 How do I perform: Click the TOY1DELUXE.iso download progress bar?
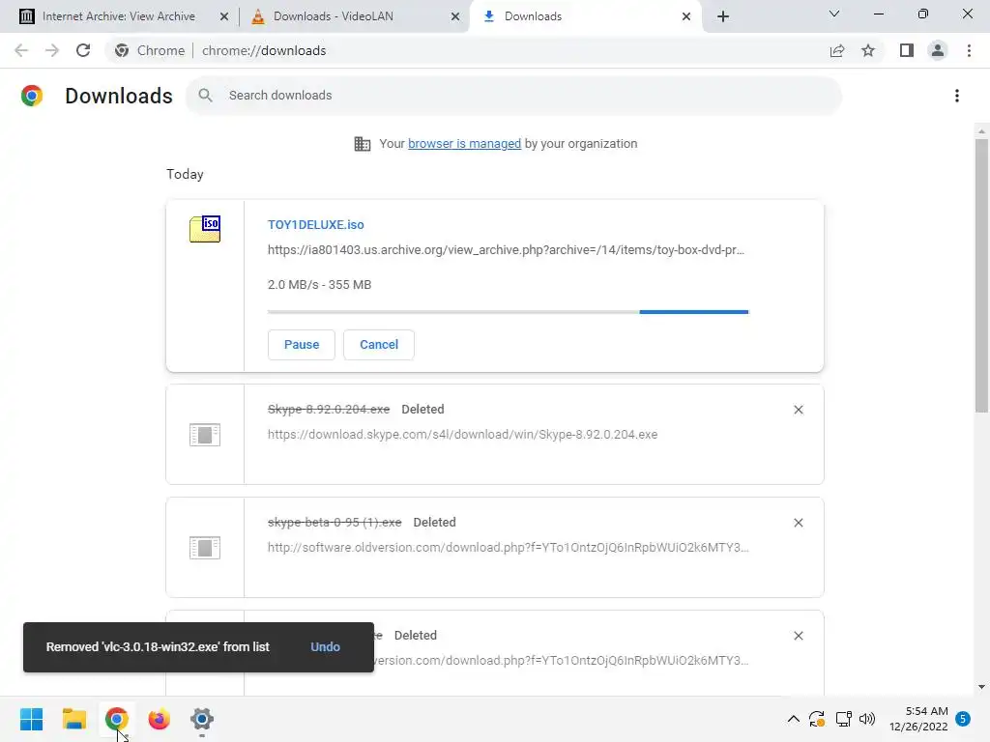coord(508,312)
